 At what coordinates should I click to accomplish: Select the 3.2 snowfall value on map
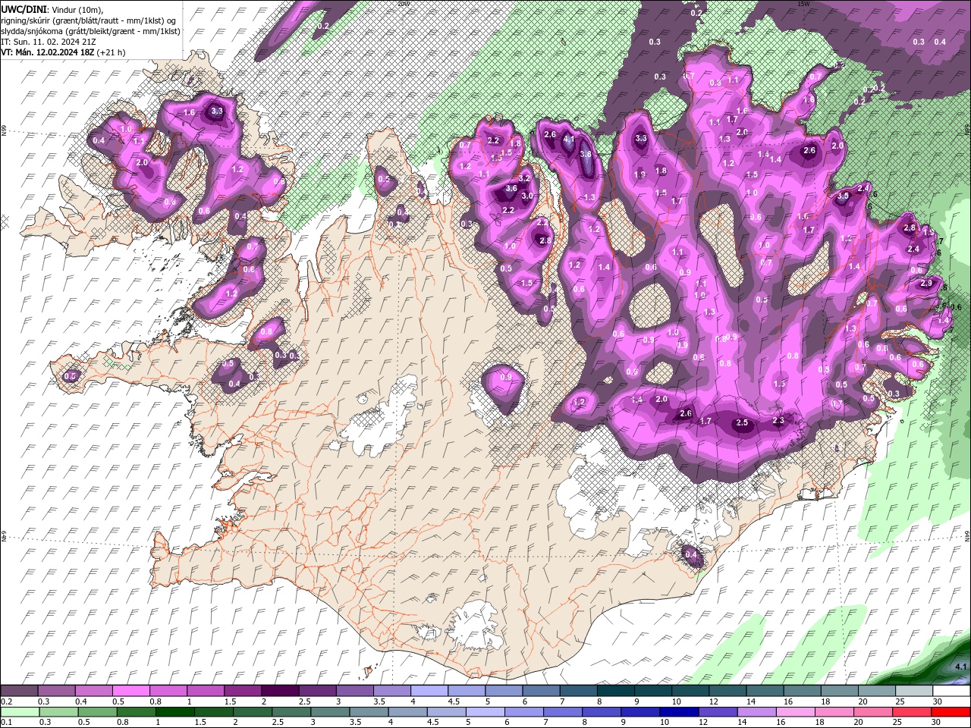523,179
